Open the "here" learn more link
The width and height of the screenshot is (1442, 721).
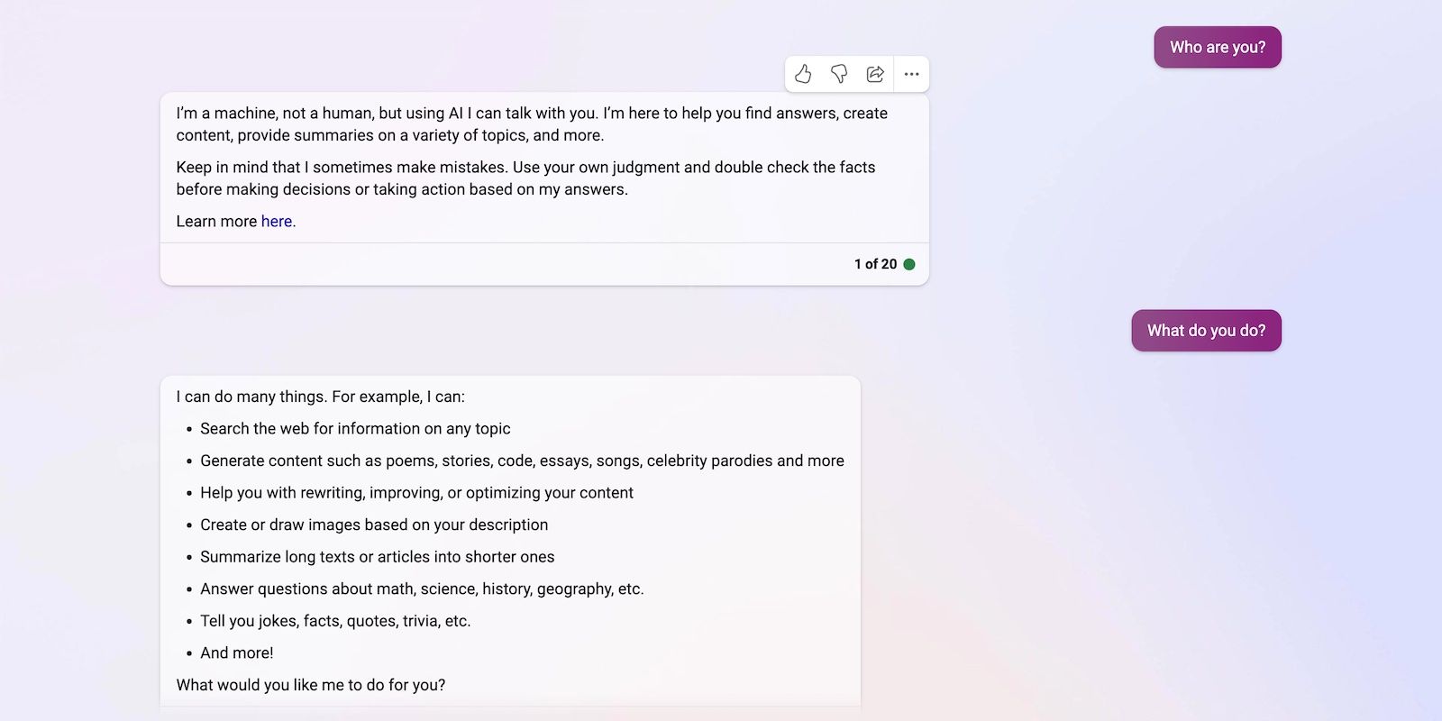pos(277,222)
